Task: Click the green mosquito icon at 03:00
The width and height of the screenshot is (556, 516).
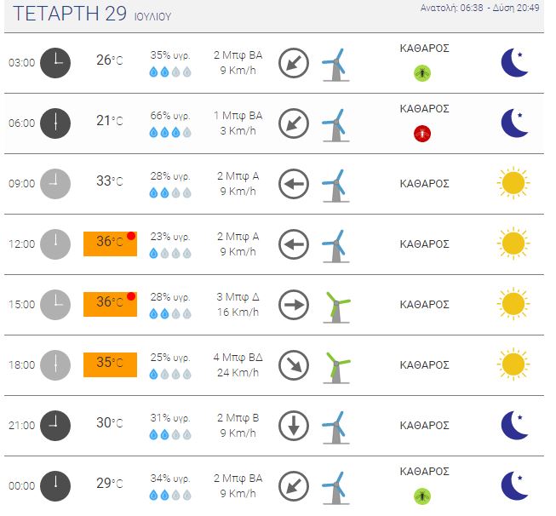Action: 422,73
